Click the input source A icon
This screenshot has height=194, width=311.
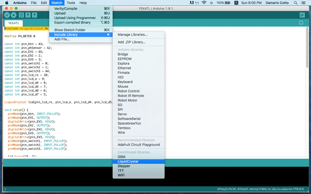click(236, 3)
